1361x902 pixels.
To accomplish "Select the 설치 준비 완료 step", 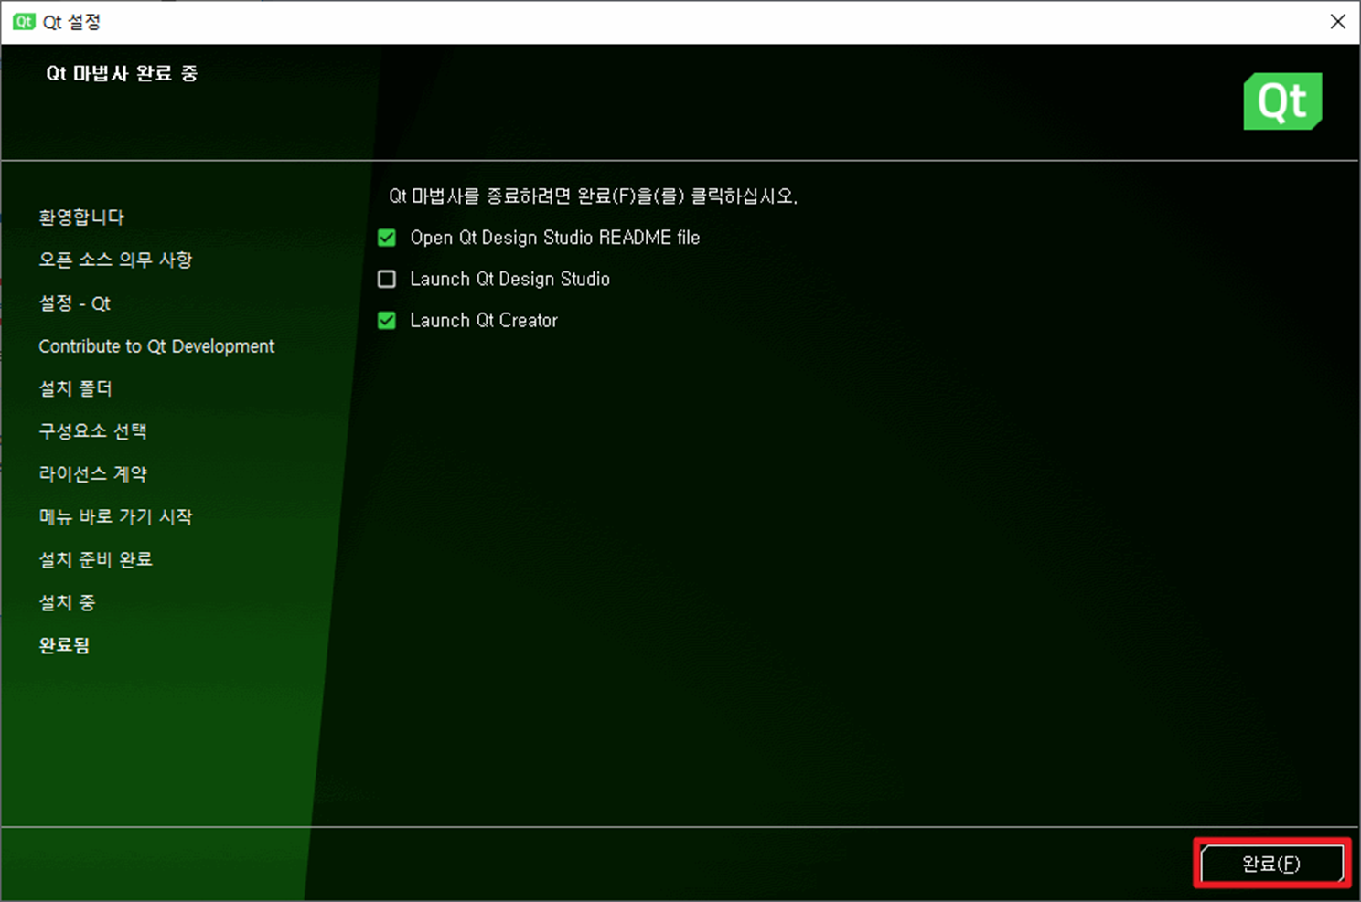I will (x=95, y=559).
